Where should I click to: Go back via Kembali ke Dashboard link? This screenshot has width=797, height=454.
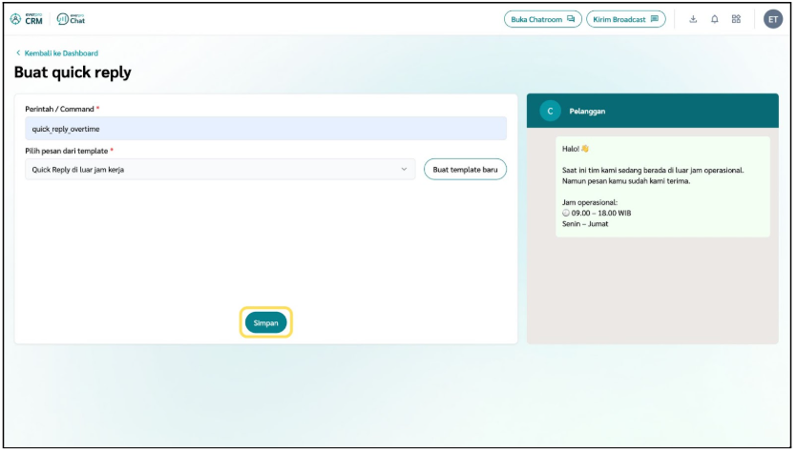click(x=61, y=53)
